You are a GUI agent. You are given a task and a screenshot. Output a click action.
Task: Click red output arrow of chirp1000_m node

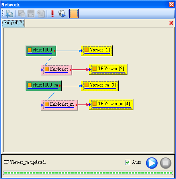[60, 86]
